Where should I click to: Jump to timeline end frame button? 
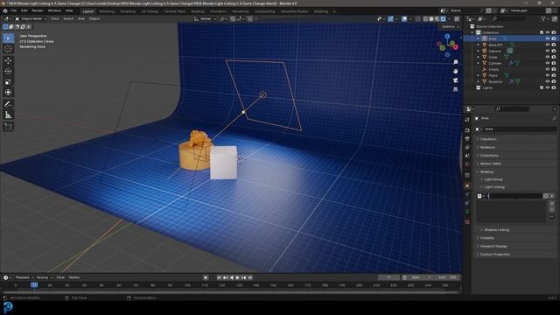250,277
